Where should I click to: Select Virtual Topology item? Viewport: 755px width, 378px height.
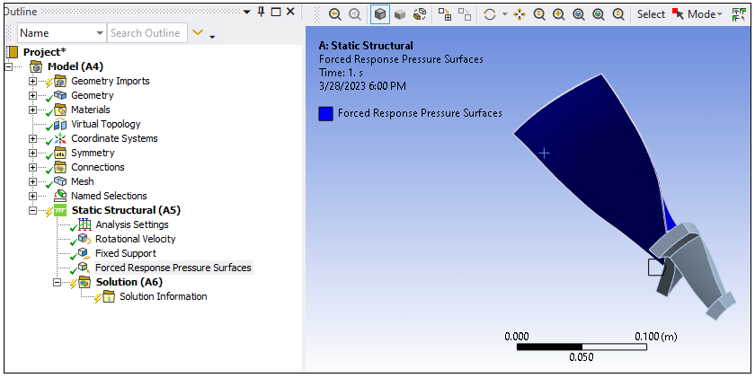point(106,124)
